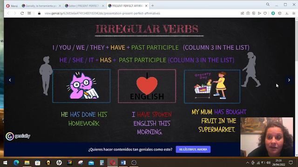Open the downloads icon
298x167 pixels.
pyautogui.click(x=287, y=13)
